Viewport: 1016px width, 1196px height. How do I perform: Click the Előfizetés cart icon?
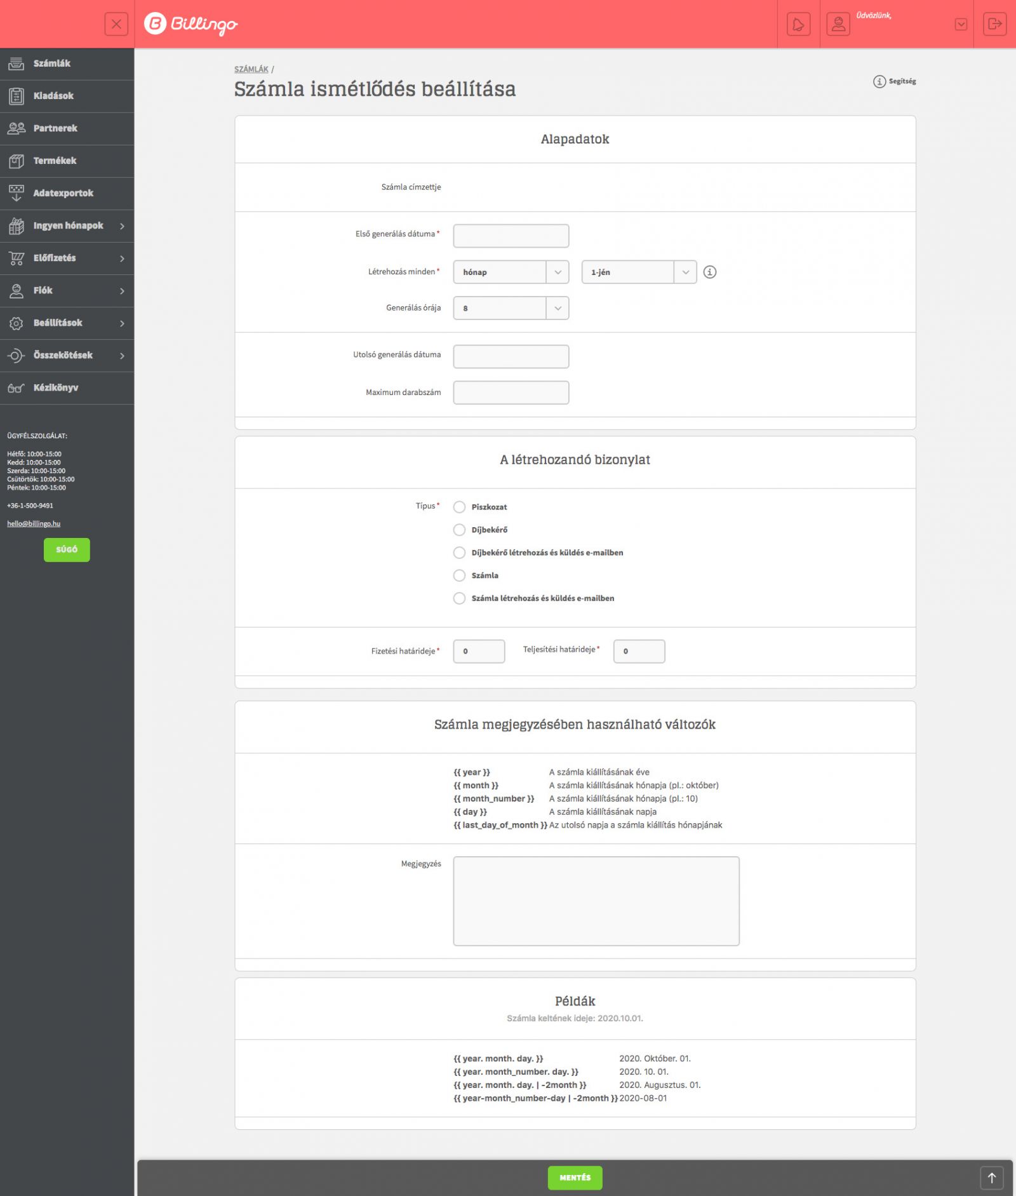pos(17,258)
